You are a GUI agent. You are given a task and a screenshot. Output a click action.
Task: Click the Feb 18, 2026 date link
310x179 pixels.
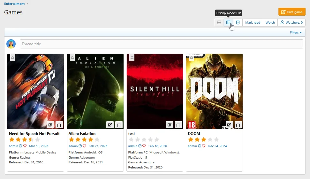pyautogui.click(x=158, y=146)
